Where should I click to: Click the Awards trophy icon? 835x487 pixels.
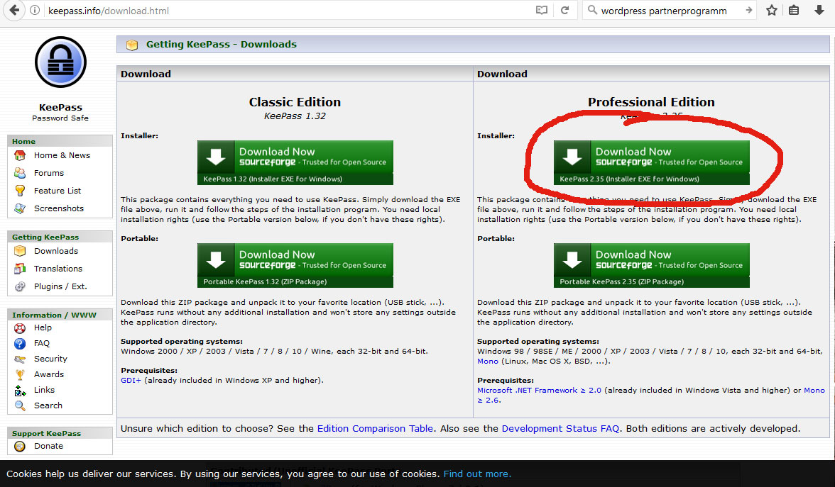(20, 375)
